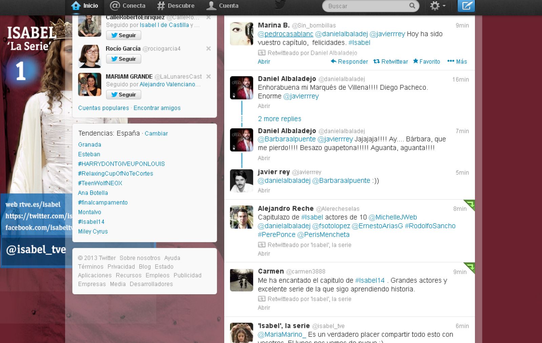The width and height of the screenshot is (542, 343).
Task: Click the search magnifier icon
Action: (412, 6)
